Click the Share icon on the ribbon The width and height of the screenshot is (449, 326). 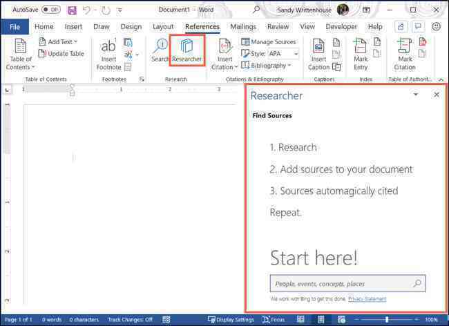click(x=401, y=27)
